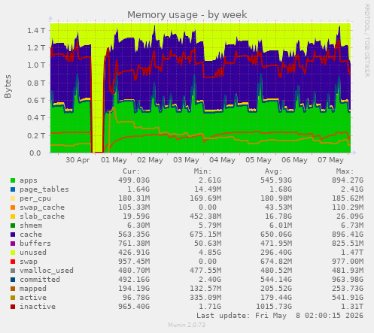Click the red swap legend swatch
This screenshot has height=333, width=374.
click(x=13, y=262)
